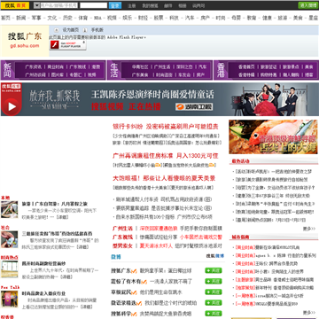Click verified badge beside 草根屁民

pyautogui.click(x=134, y=292)
